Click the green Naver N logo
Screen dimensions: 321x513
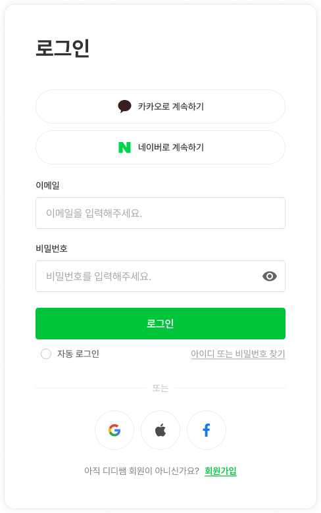click(124, 147)
